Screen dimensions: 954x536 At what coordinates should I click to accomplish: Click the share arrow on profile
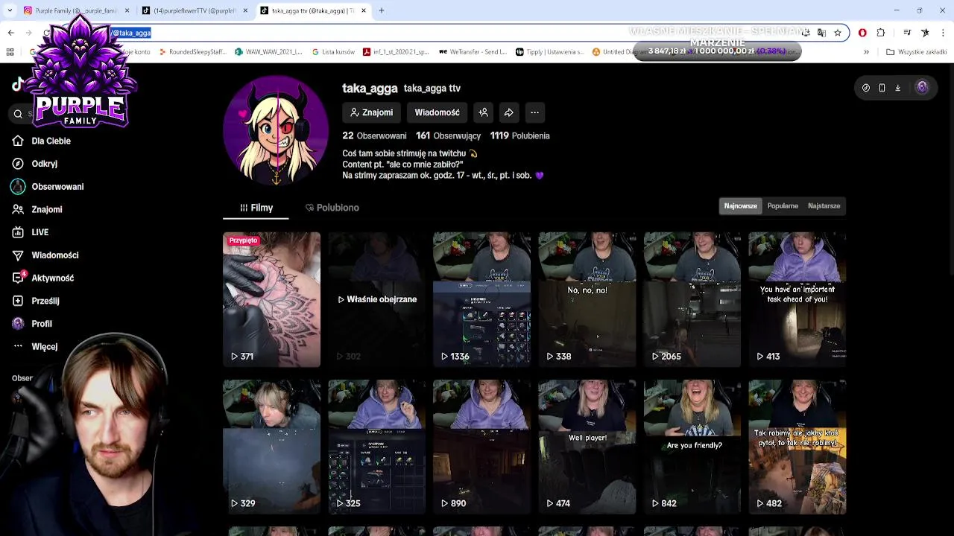508,112
